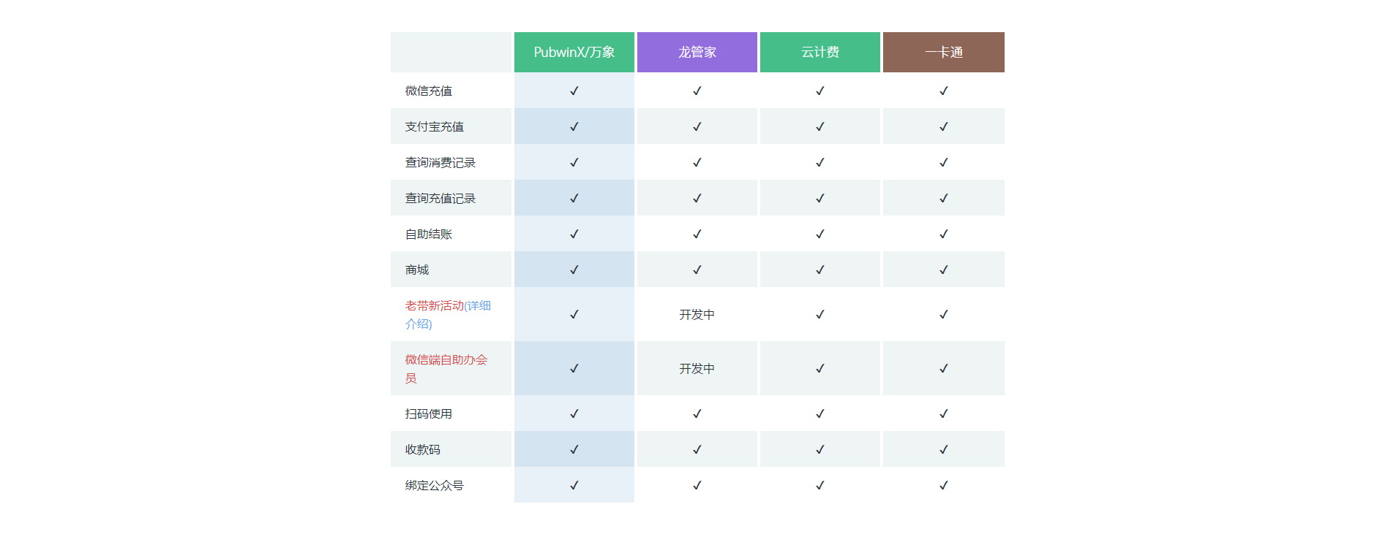1388x534 pixels.
Task: Click 一卡通 checkmark in 商城 row
Action: [944, 270]
